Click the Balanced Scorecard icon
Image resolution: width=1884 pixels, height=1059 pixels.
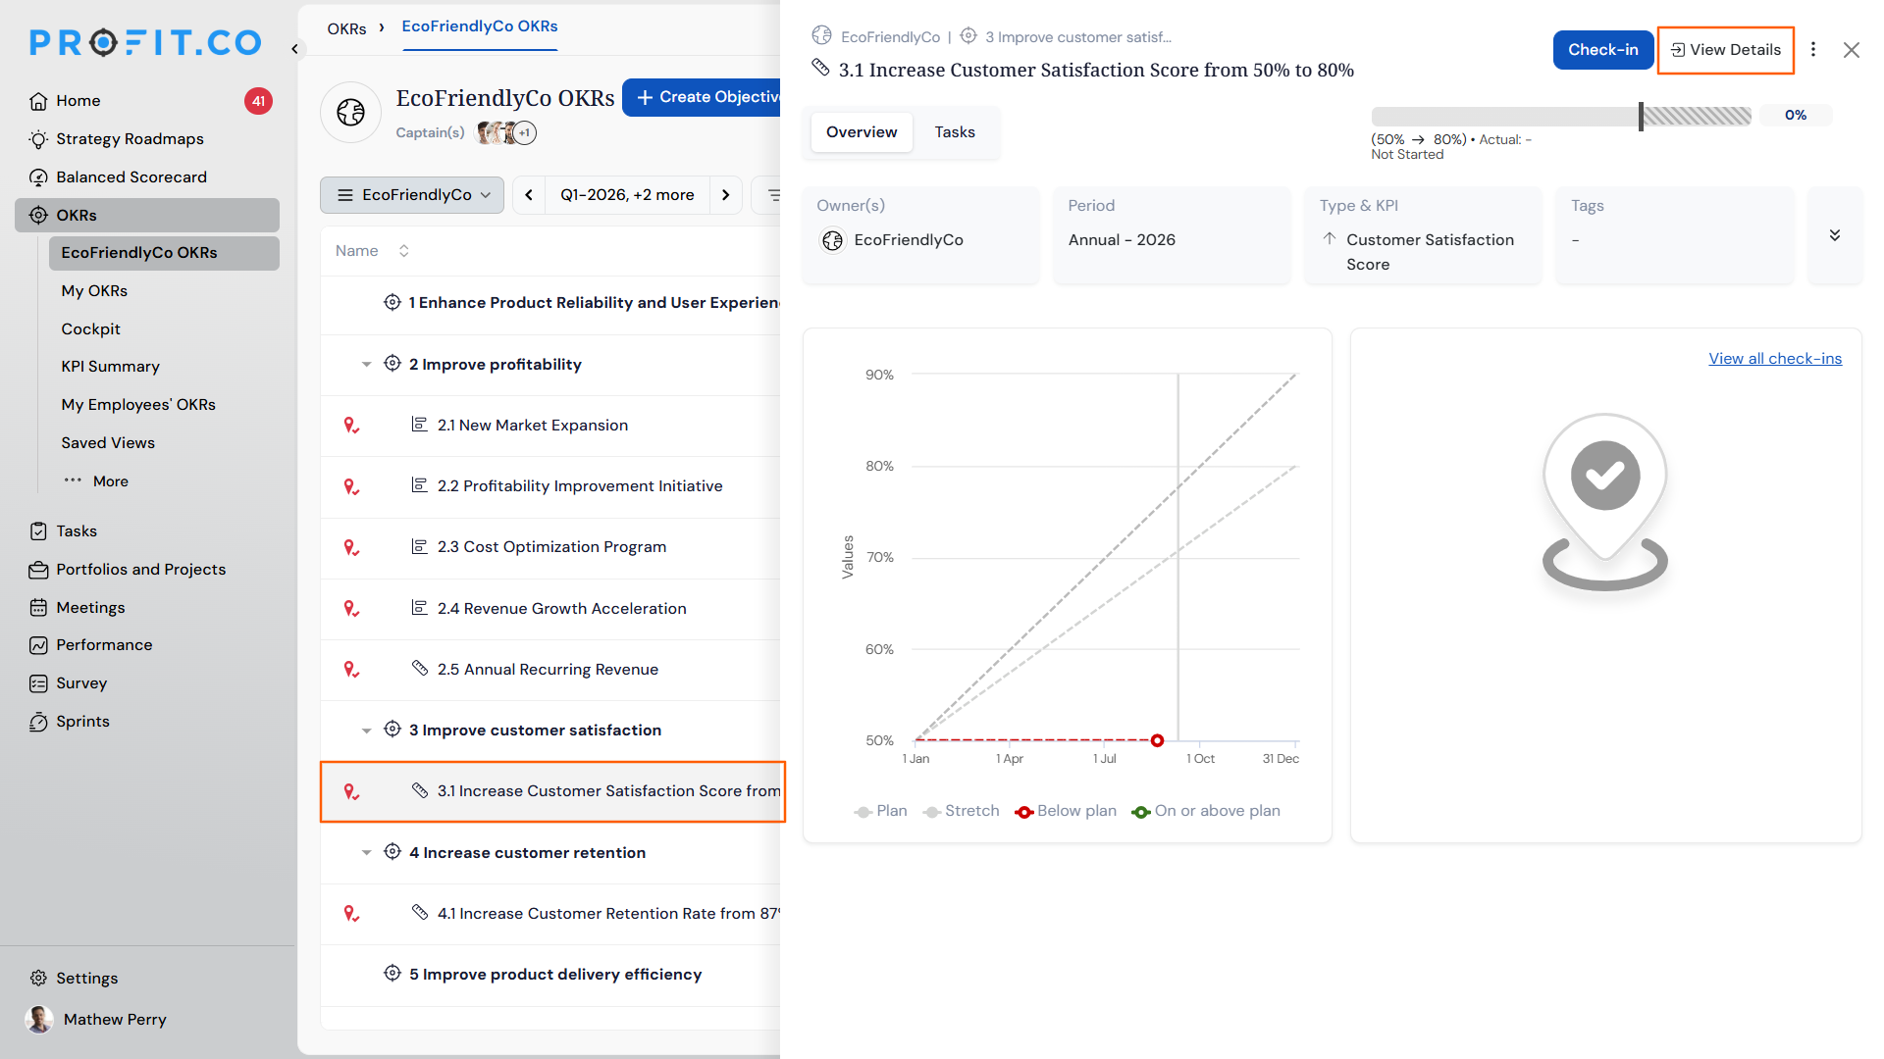(38, 177)
